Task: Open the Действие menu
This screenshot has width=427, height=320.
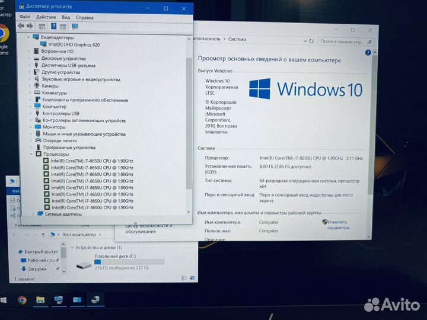Action: 46,17
